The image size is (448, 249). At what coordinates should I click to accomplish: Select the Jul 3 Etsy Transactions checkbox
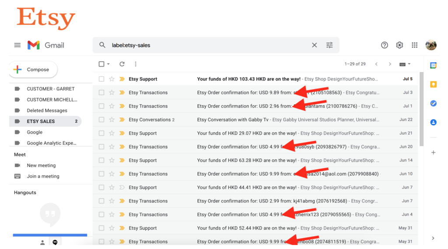101,92
